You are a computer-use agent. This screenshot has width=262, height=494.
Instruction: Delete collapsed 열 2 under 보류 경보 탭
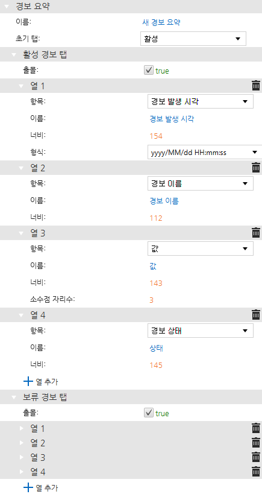256,443
